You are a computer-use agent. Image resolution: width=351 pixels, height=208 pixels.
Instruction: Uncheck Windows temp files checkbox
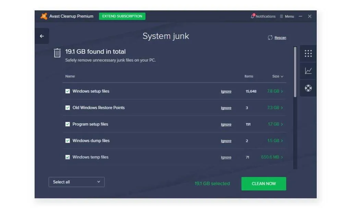pyautogui.click(x=68, y=157)
